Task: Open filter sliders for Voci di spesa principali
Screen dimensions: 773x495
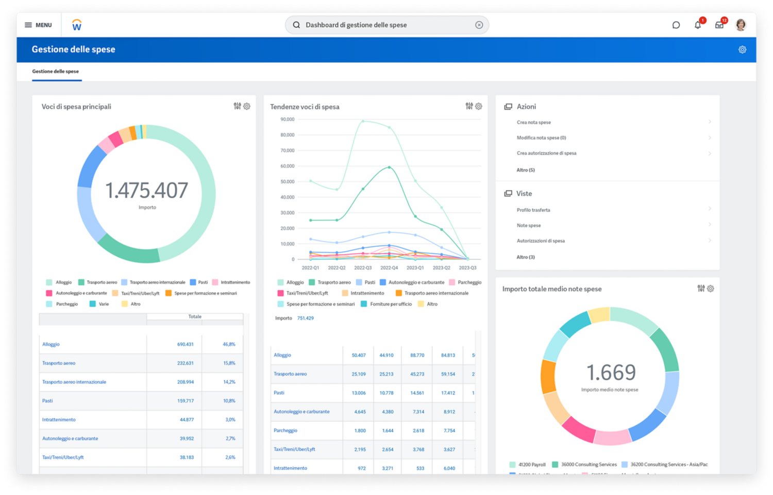Action: click(237, 106)
